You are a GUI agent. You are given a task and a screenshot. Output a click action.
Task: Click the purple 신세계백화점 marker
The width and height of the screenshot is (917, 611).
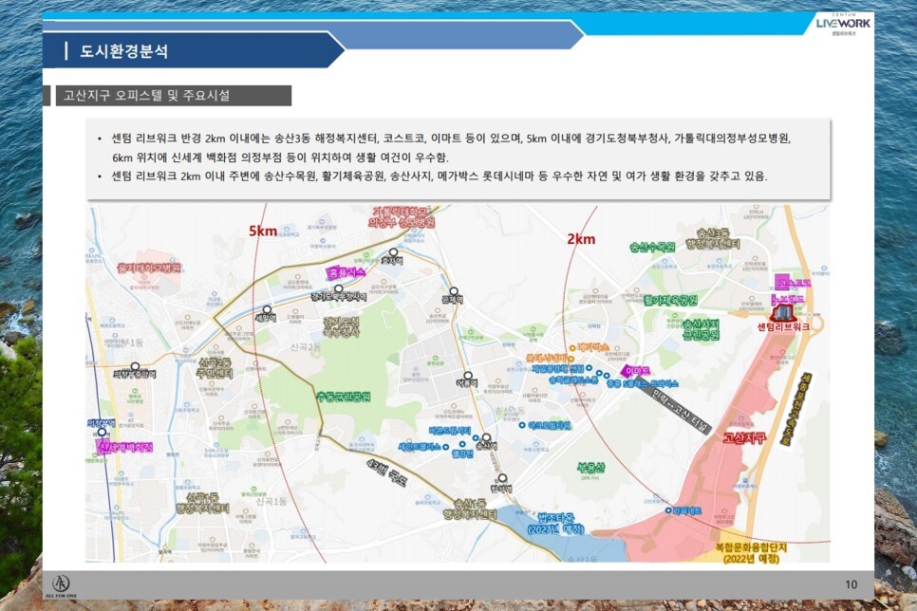point(124,447)
